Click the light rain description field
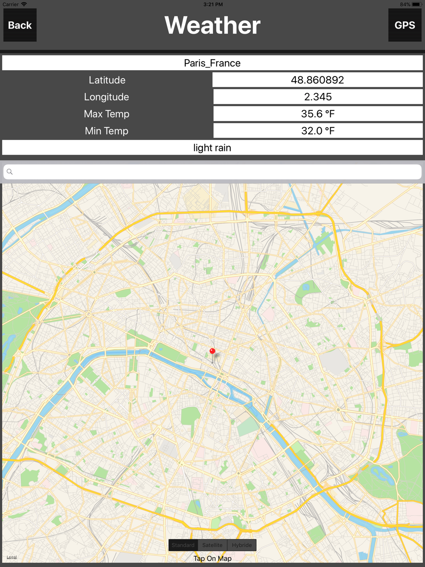 pyautogui.click(x=212, y=147)
